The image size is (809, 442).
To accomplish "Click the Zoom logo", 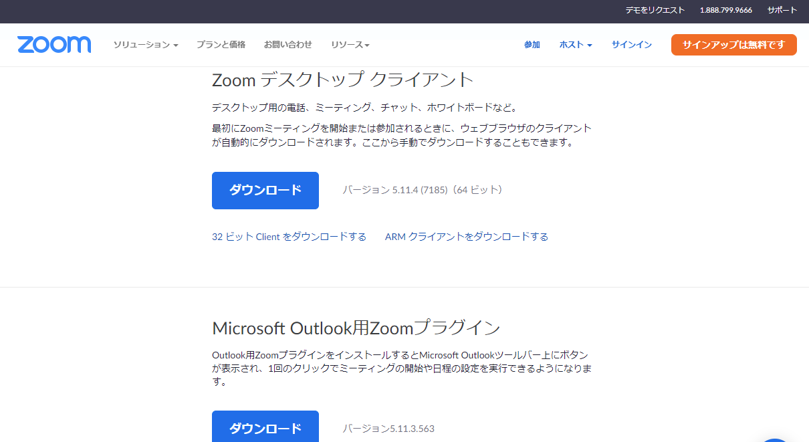I will [54, 45].
